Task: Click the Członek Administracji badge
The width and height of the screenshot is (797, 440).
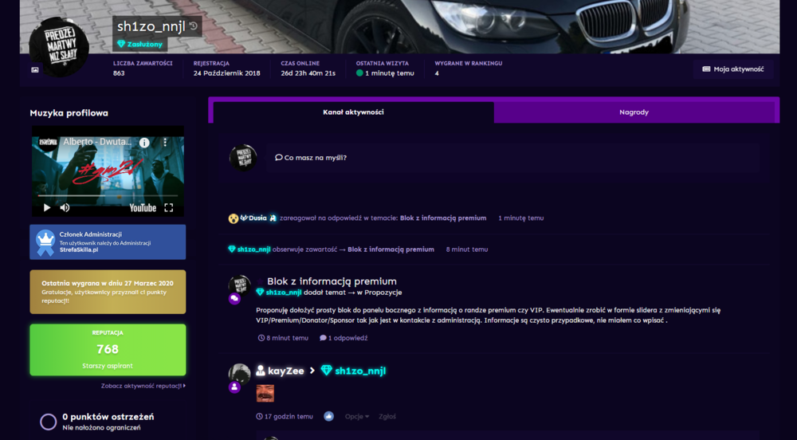Action: [x=108, y=242]
